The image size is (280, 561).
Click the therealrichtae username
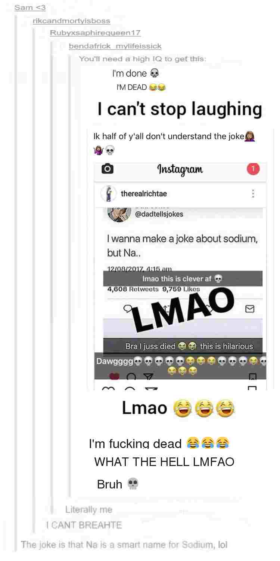(144, 194)
